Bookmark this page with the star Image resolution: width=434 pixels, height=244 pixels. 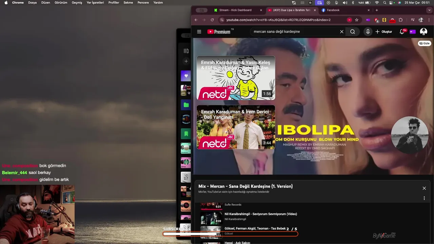pyautogui.click(x=357, y=20)
